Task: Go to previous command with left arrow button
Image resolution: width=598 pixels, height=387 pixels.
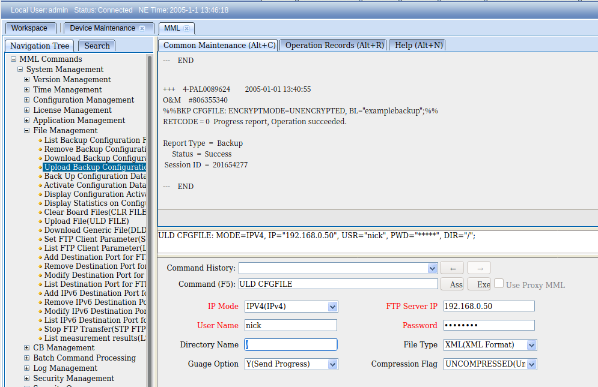Action: pos(452,268)
